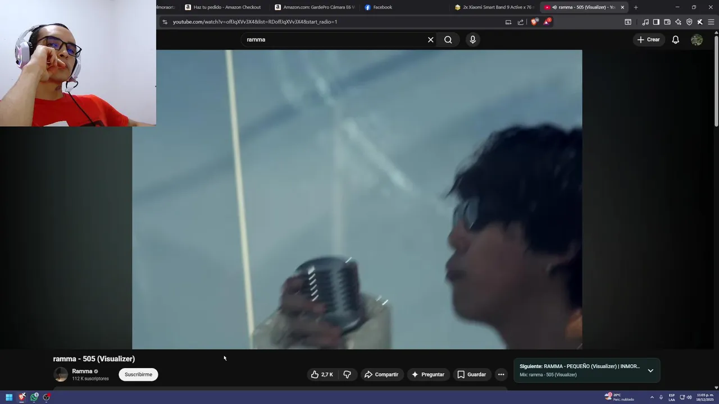Click the Crear button
The width and height of the screenshot is (719, 404).
pyautogui.click(x=648, y=40)
